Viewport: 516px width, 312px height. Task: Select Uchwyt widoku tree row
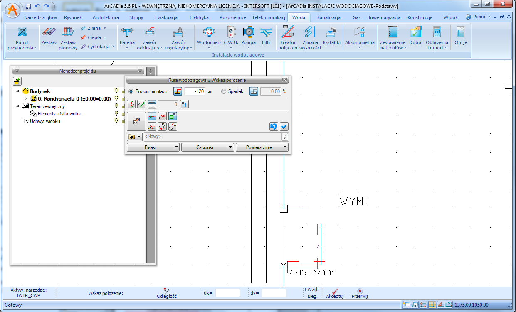point(45,121)
